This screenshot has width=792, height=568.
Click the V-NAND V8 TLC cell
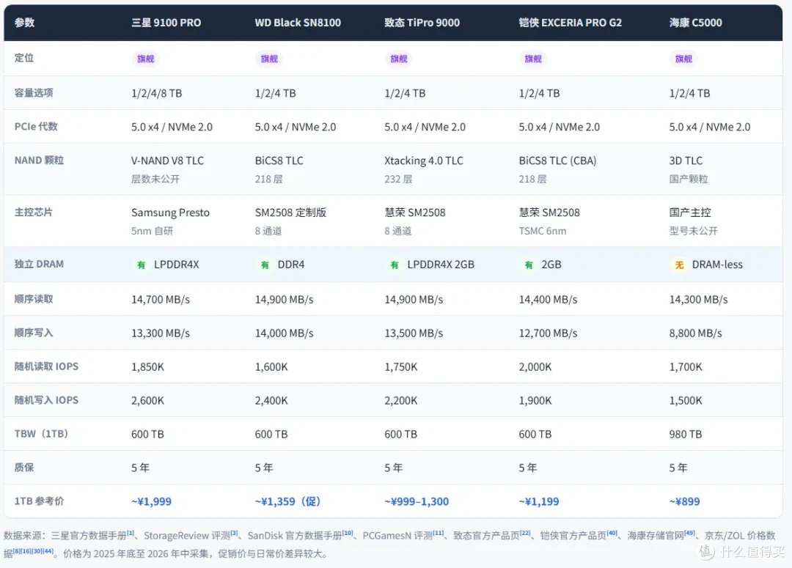click(x=168, y=161)
